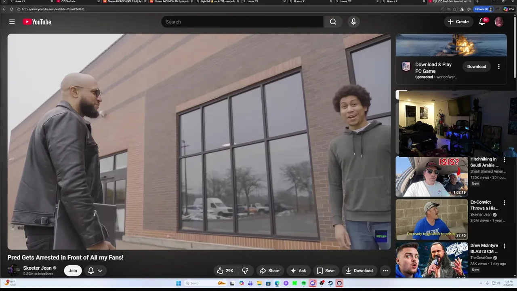Open options for Hitchhiking in Saudi Arabia video
This screenshot has height=291, width=517.
coord(504,160)
